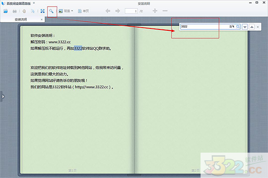This screenshot has width=268, height=178.
Task: Expand the left sidebar panel arrow
Action: point(3,97)
